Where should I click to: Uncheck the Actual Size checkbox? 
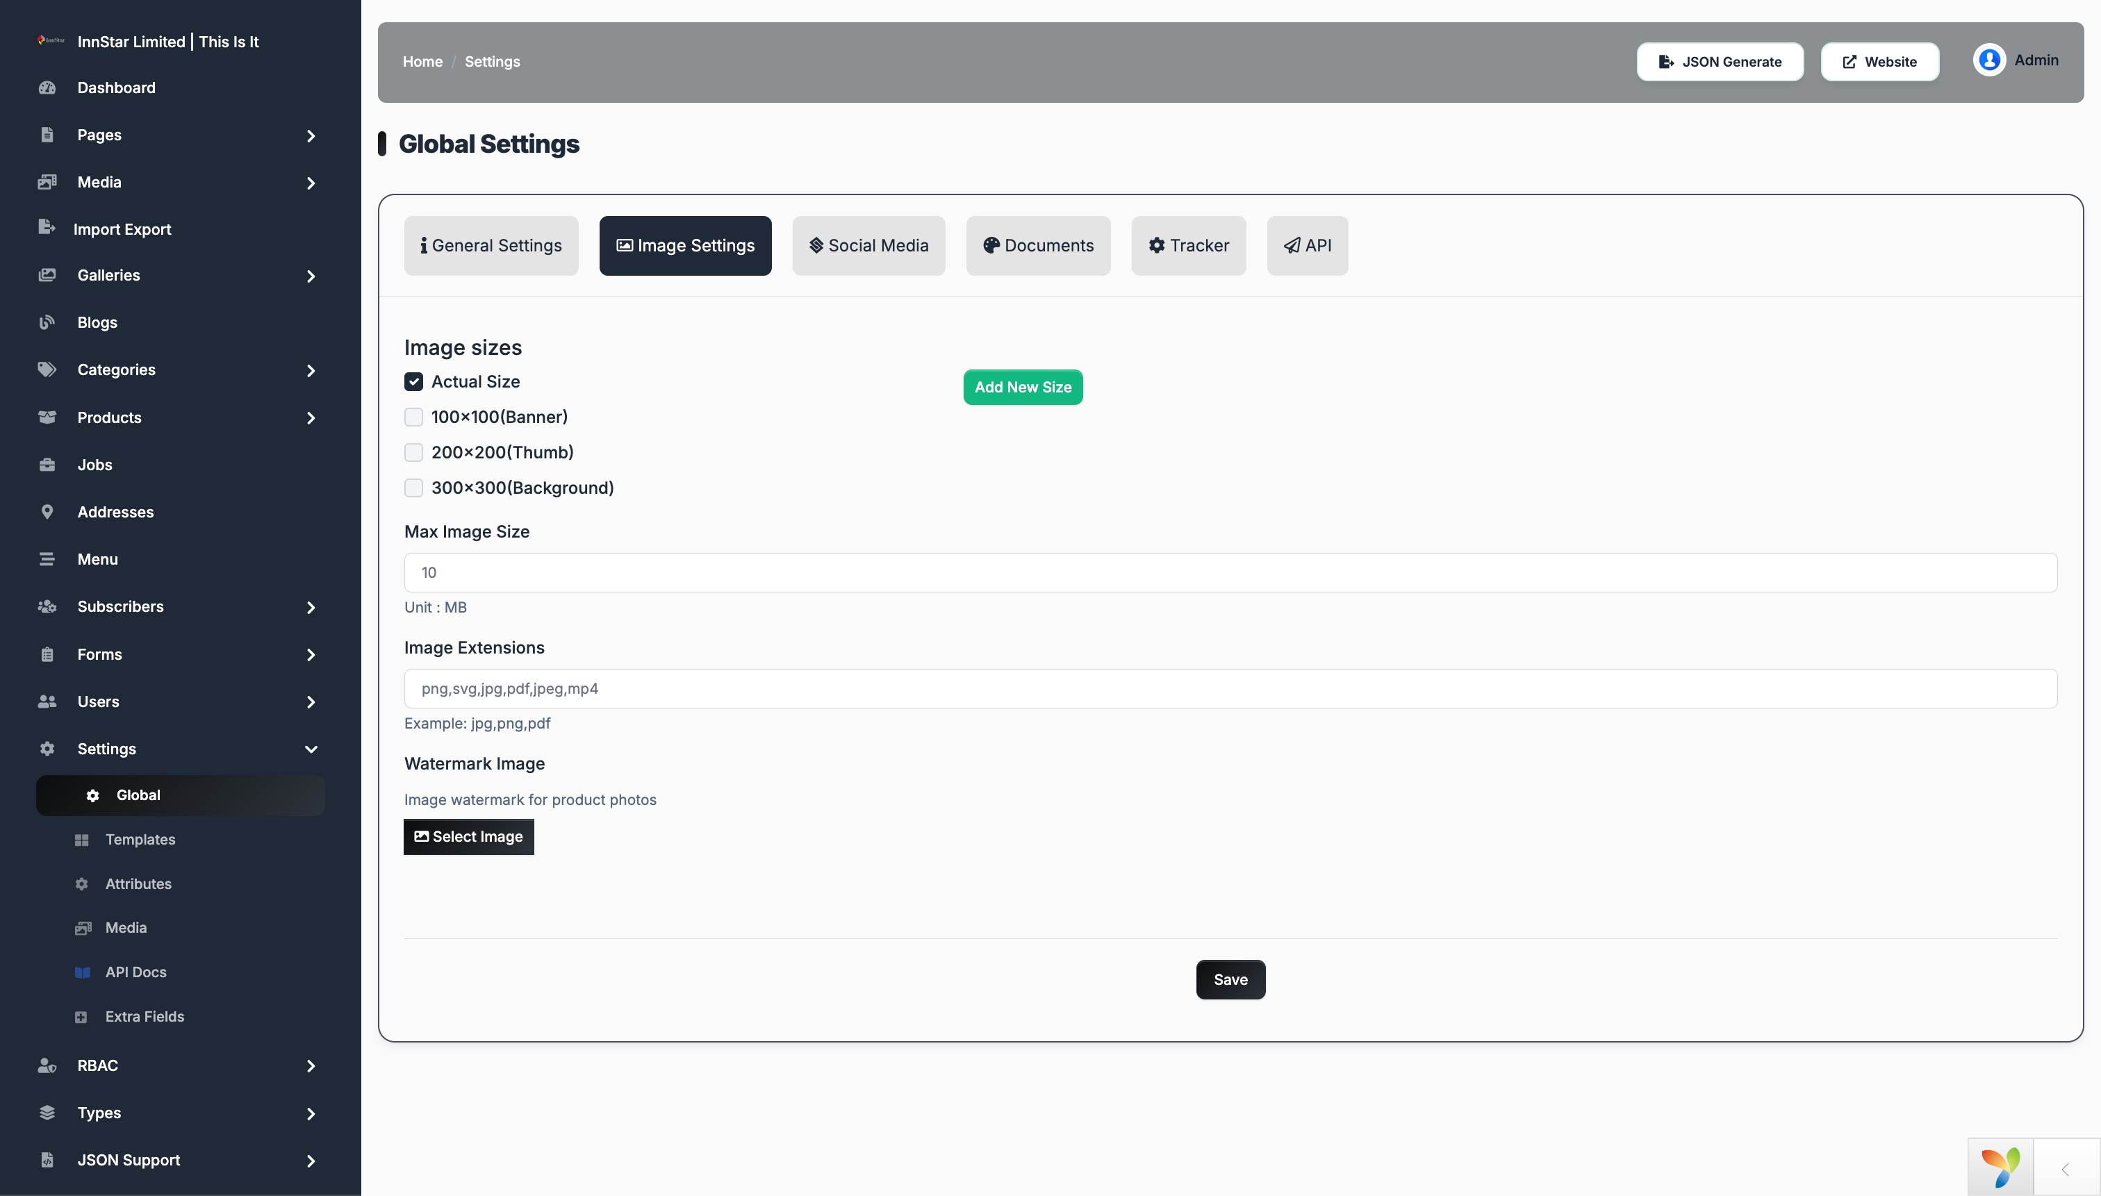click(413, 382)
